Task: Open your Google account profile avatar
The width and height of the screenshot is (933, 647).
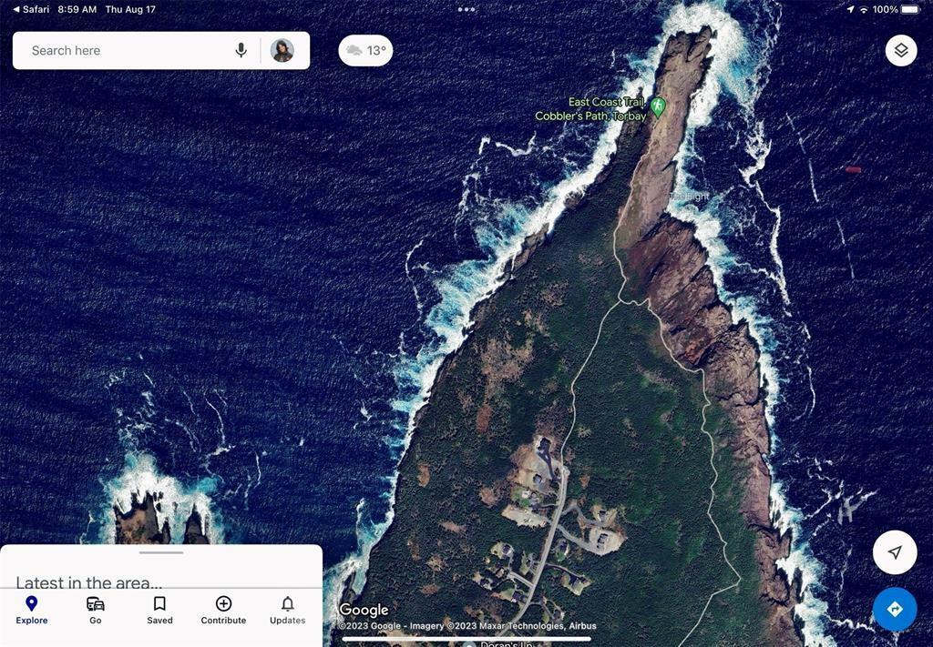Action: click(x=282, y=50)
